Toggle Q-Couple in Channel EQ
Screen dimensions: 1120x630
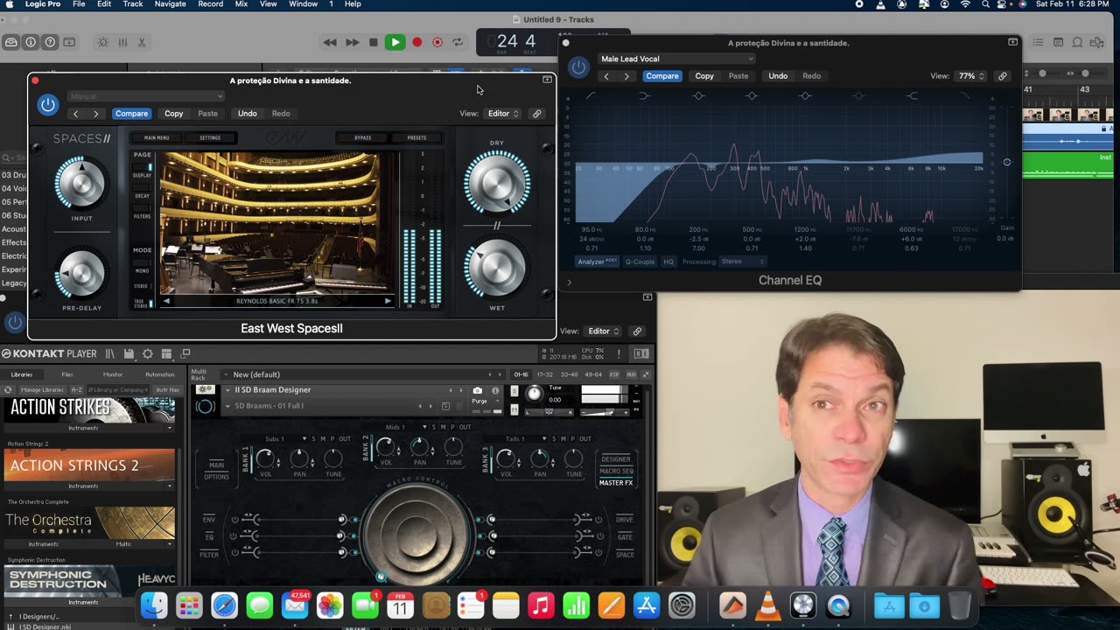point(640,262)
